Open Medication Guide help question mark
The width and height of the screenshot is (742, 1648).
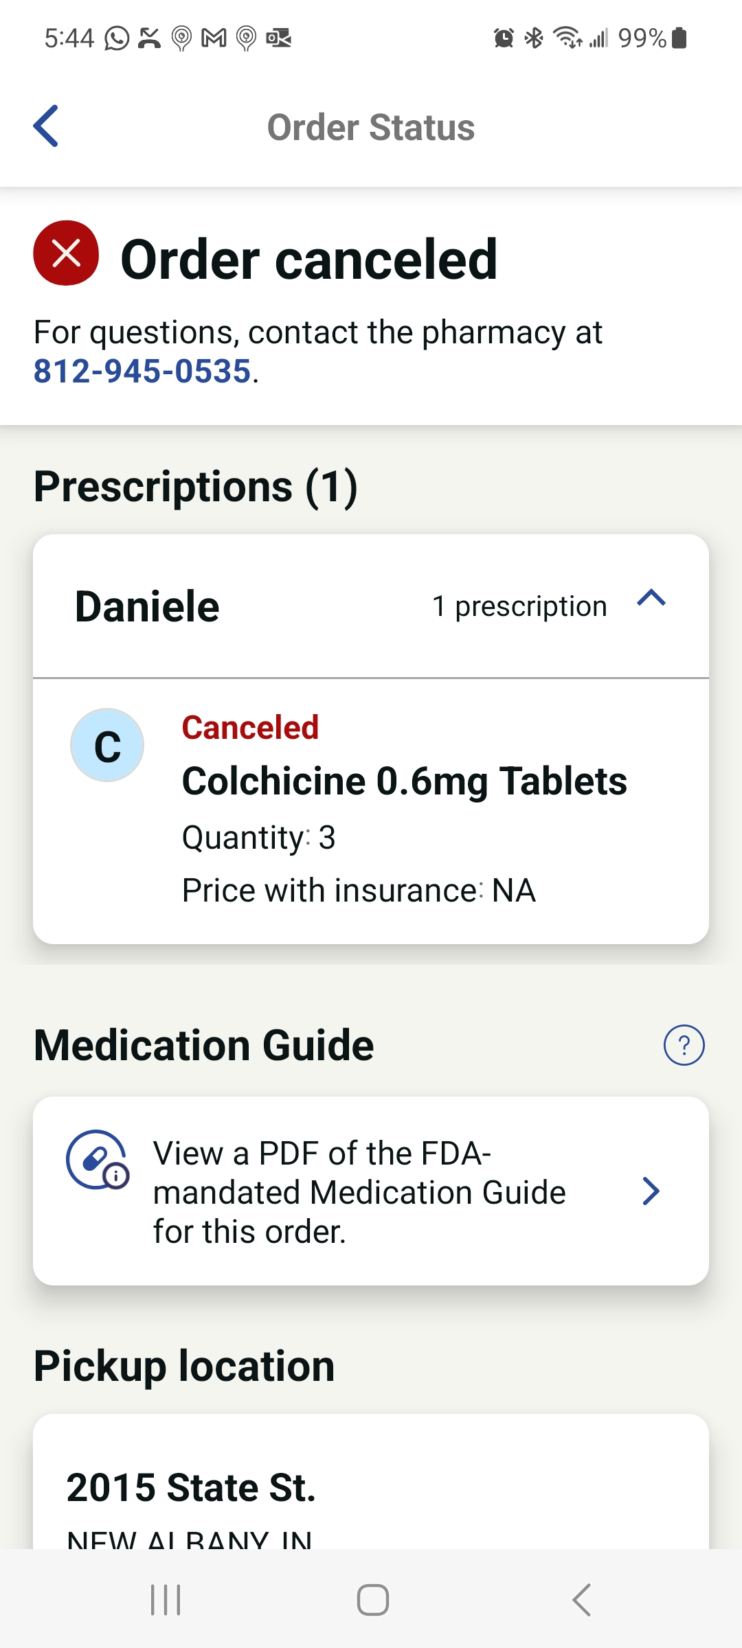[x=684, y=1045]
